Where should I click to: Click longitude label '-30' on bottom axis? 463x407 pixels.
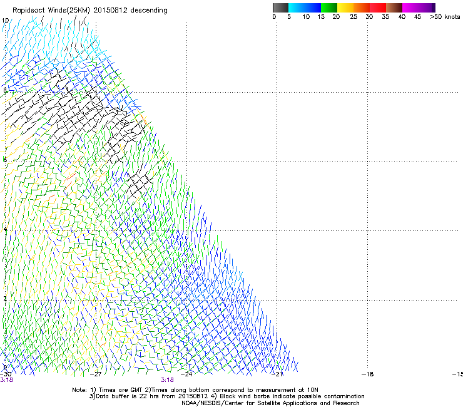click(x=6, y=374)
